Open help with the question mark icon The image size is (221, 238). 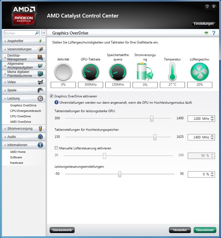[214, 33]
